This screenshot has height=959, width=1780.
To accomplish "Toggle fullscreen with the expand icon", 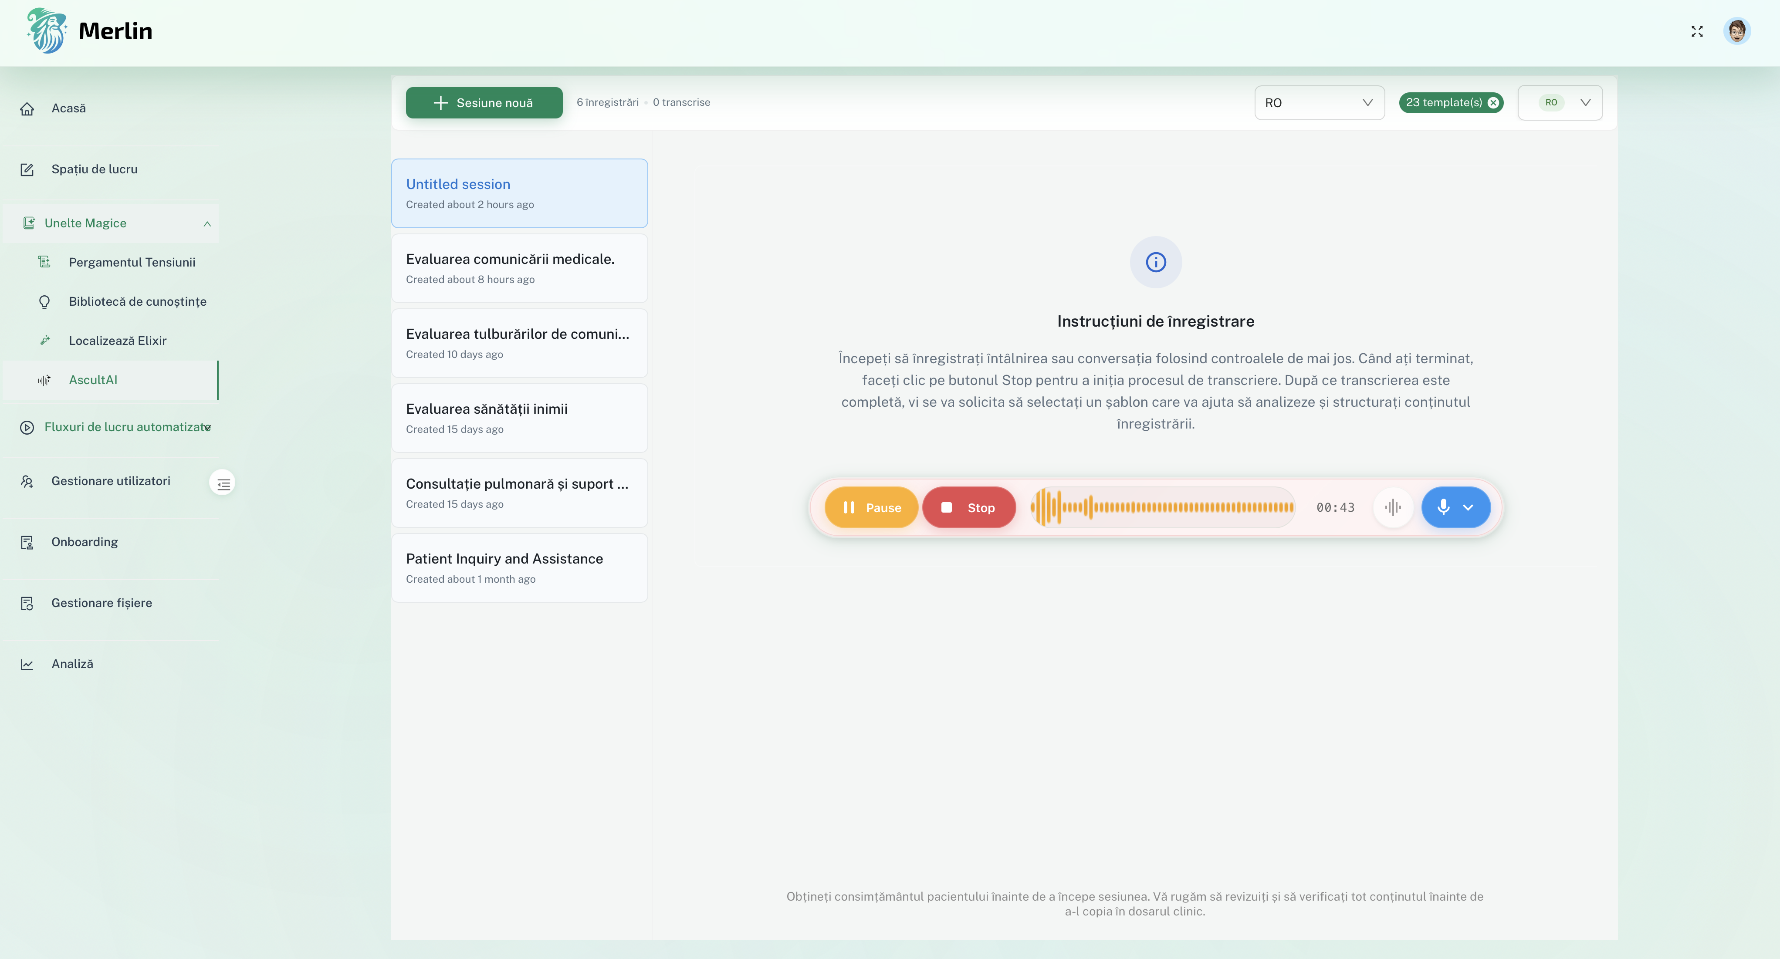I will (1697, 31).
